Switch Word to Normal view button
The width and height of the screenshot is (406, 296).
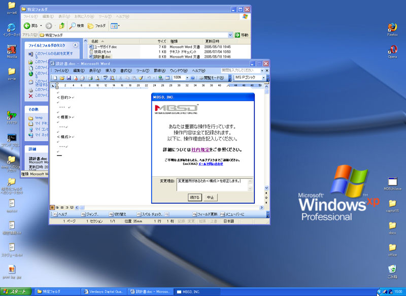tap(52, 207)
